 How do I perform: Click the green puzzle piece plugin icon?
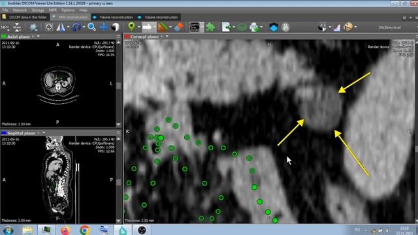pyautogui.click(x=210, y=27)
